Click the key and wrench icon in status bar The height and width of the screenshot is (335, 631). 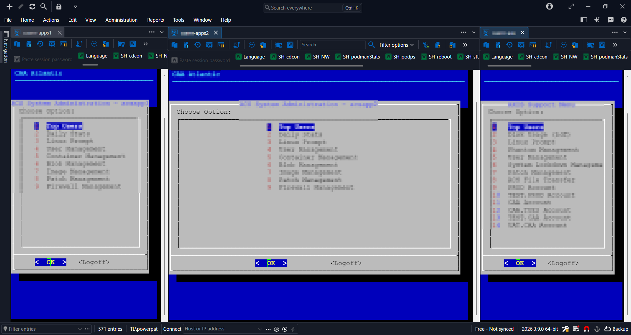pos(566,329)
